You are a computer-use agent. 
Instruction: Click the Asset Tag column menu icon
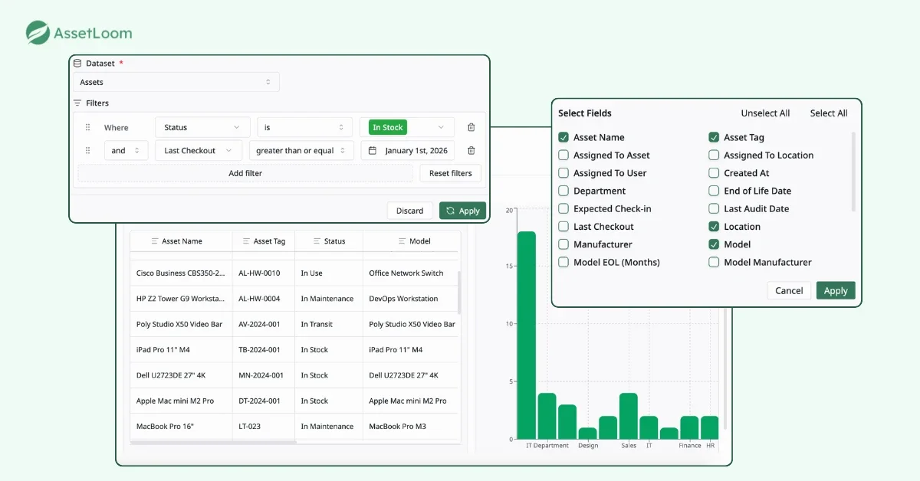pos(246,241)
